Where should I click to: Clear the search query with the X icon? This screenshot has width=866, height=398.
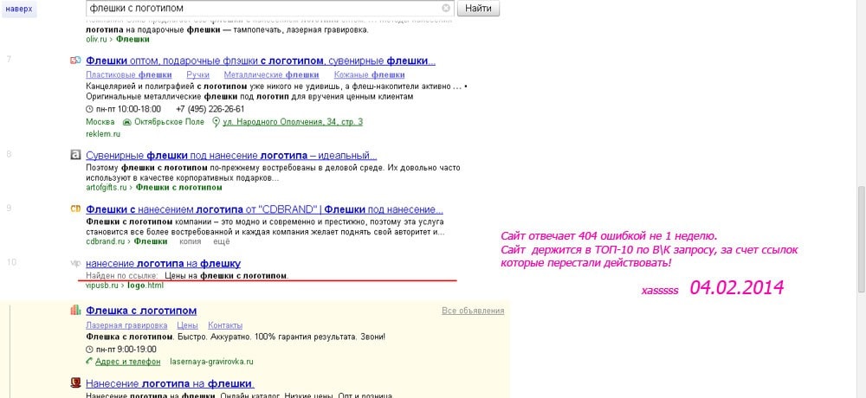[x=446, y=9]
